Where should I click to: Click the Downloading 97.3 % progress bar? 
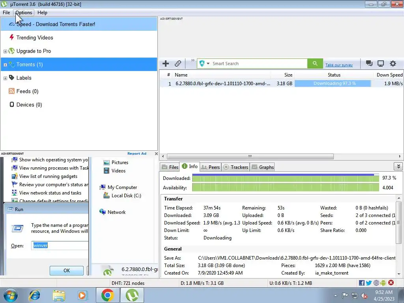point(333,84)
